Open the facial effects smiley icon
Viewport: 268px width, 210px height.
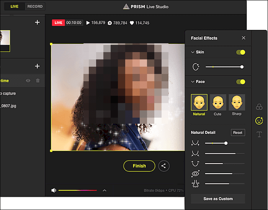tap(259, 121)
